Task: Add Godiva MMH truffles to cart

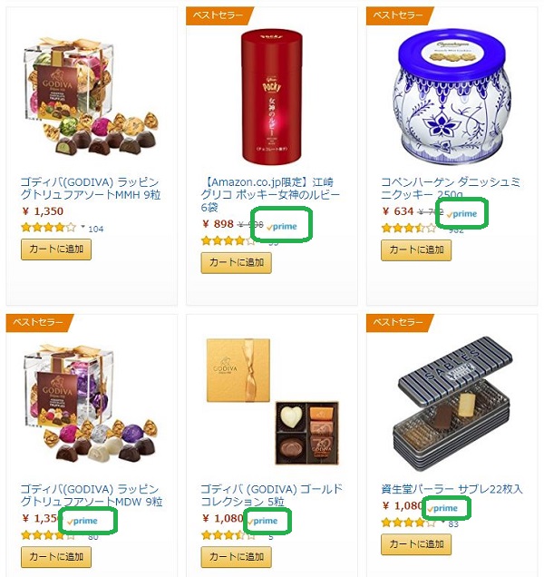Action: coord(56,249)
